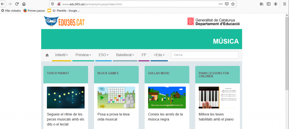289x129 pixels.
Task: Click the EDU365.CAT logo
Action: [64, 22]
